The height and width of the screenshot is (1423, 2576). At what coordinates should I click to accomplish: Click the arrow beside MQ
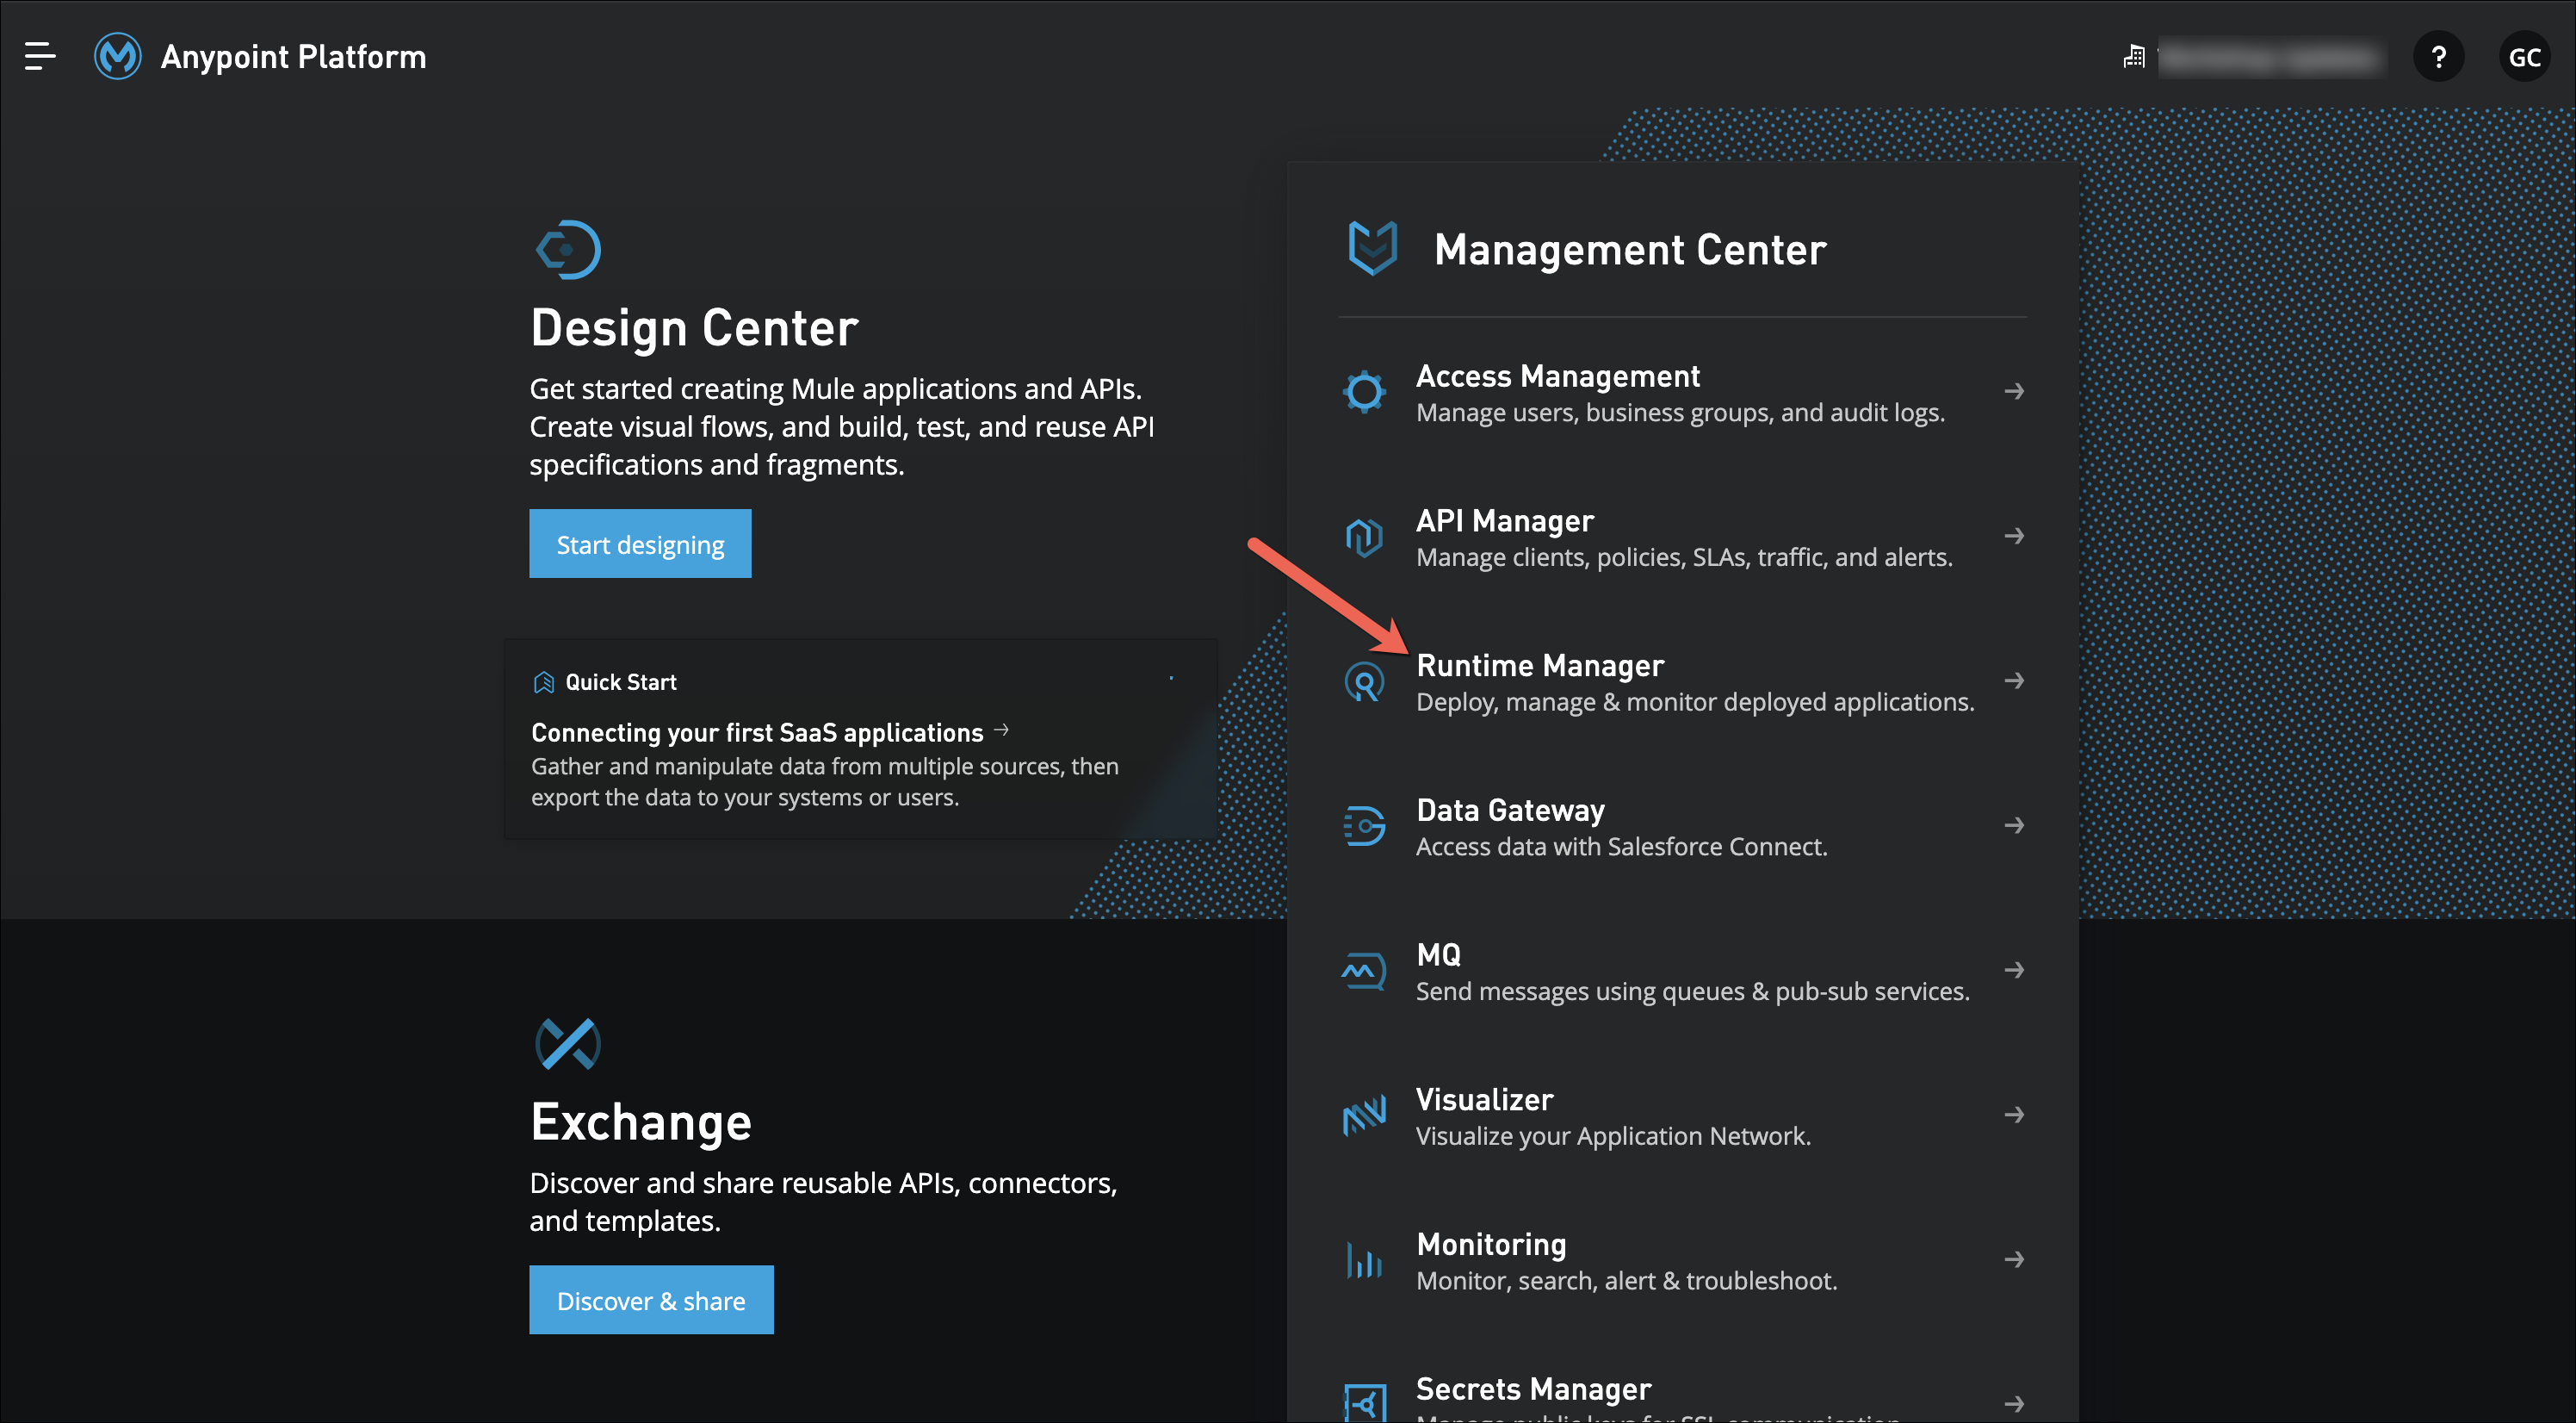2014,971
